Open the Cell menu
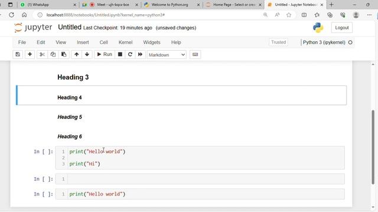This screenshot has width=378, height=212. click(104, 42)
